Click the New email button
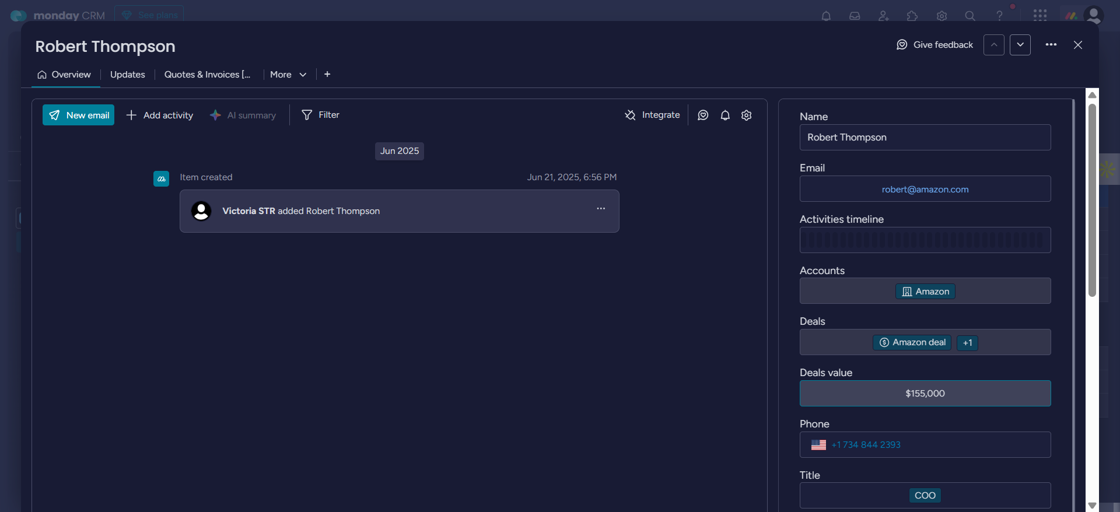Viewport: 1120px width, 512px height. (78, 115)
